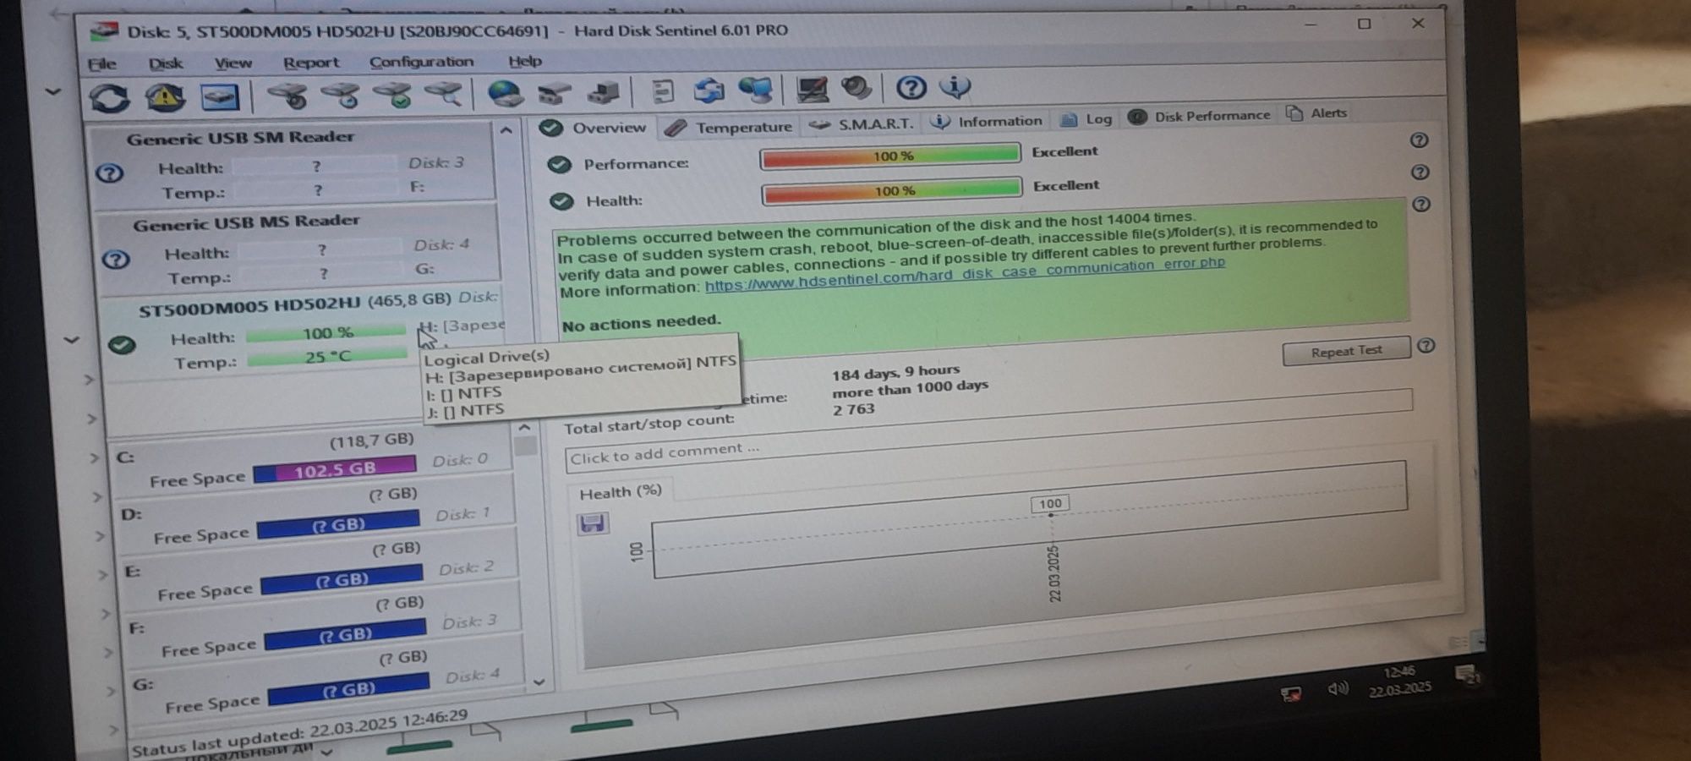Click the Health (%) chart tab label
Screen dimensions: 1691x761
point(620,492)
